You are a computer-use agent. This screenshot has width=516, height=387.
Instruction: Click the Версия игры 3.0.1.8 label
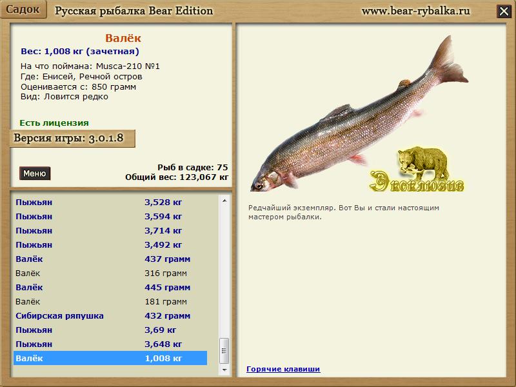(72, 138)
